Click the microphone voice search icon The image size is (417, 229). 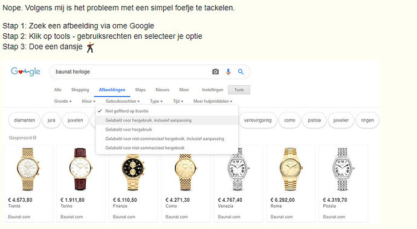click(x=228, y=72)
